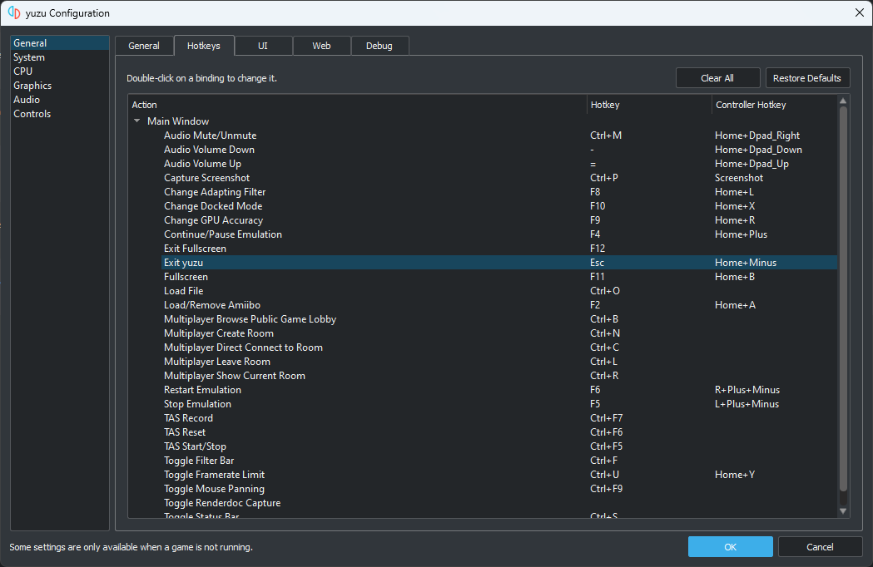Screen dimensions: 873x567
Task: Close the yuzu Configuration dialog
Action: click(859, 12)
